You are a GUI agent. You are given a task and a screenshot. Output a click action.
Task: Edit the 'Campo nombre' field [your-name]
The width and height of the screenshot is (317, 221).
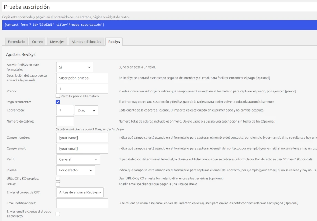[82, 138]
